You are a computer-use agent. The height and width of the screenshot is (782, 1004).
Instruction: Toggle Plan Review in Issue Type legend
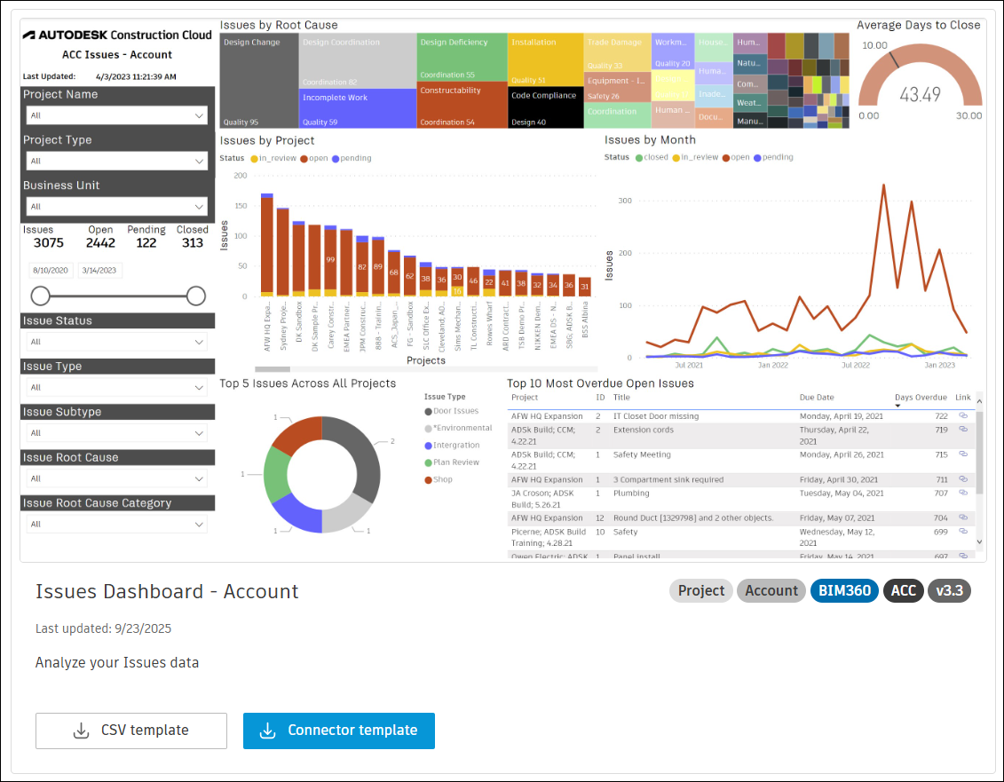coord(452,462)
